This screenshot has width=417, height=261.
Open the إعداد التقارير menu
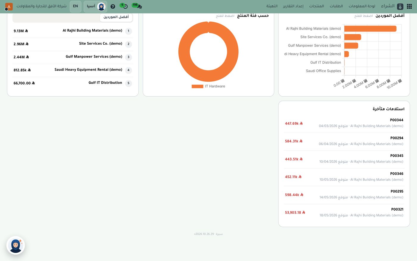[x=293, y=6]
